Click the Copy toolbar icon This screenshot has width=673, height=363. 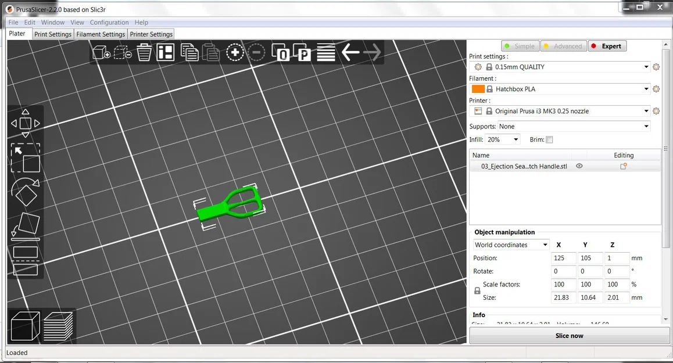click(x=189, y=53)
